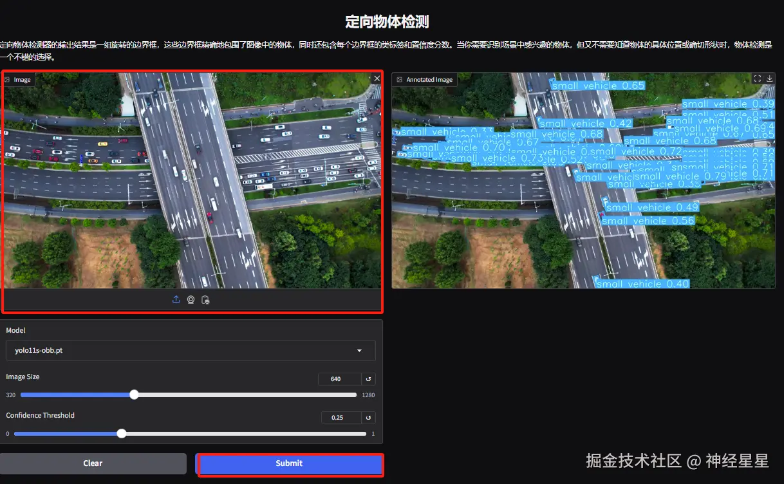Click the Model dropdown arrow
Viewport: 784px width, 484px height.
(x=359, y=351)
